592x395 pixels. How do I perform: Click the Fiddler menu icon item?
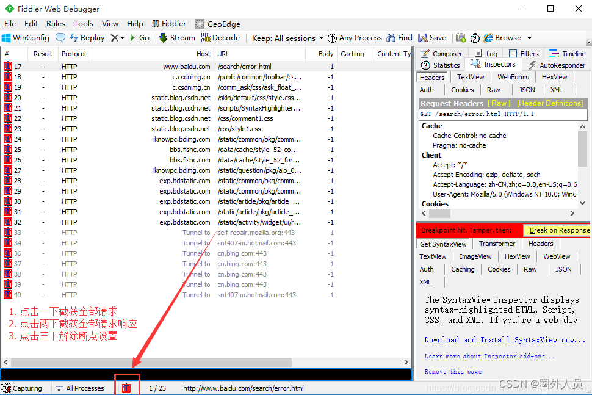pyautogui.click(x=169, y=24)
